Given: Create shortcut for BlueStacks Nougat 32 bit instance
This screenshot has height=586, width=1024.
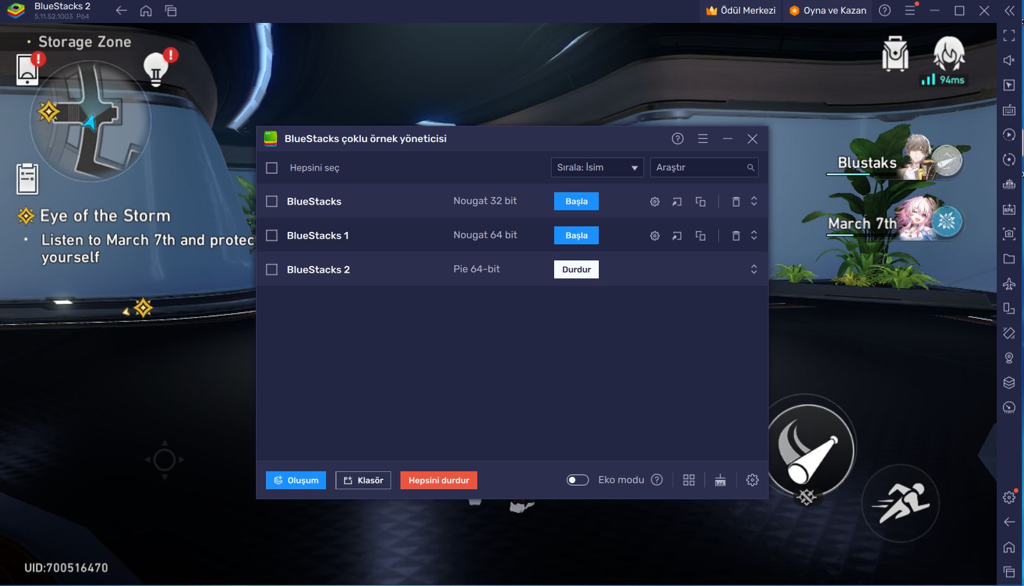Looking at the screenshot, I should (677, 202).
